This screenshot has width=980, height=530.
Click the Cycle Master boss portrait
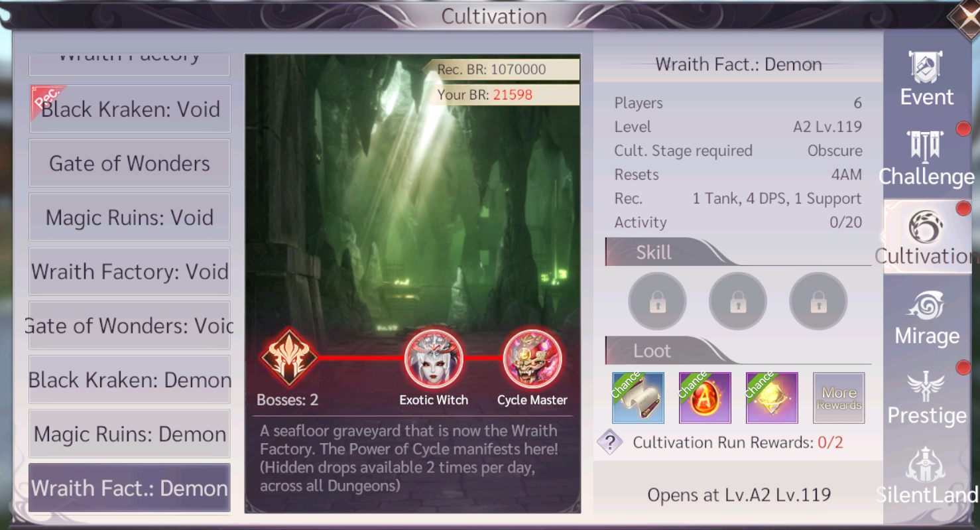532,359
